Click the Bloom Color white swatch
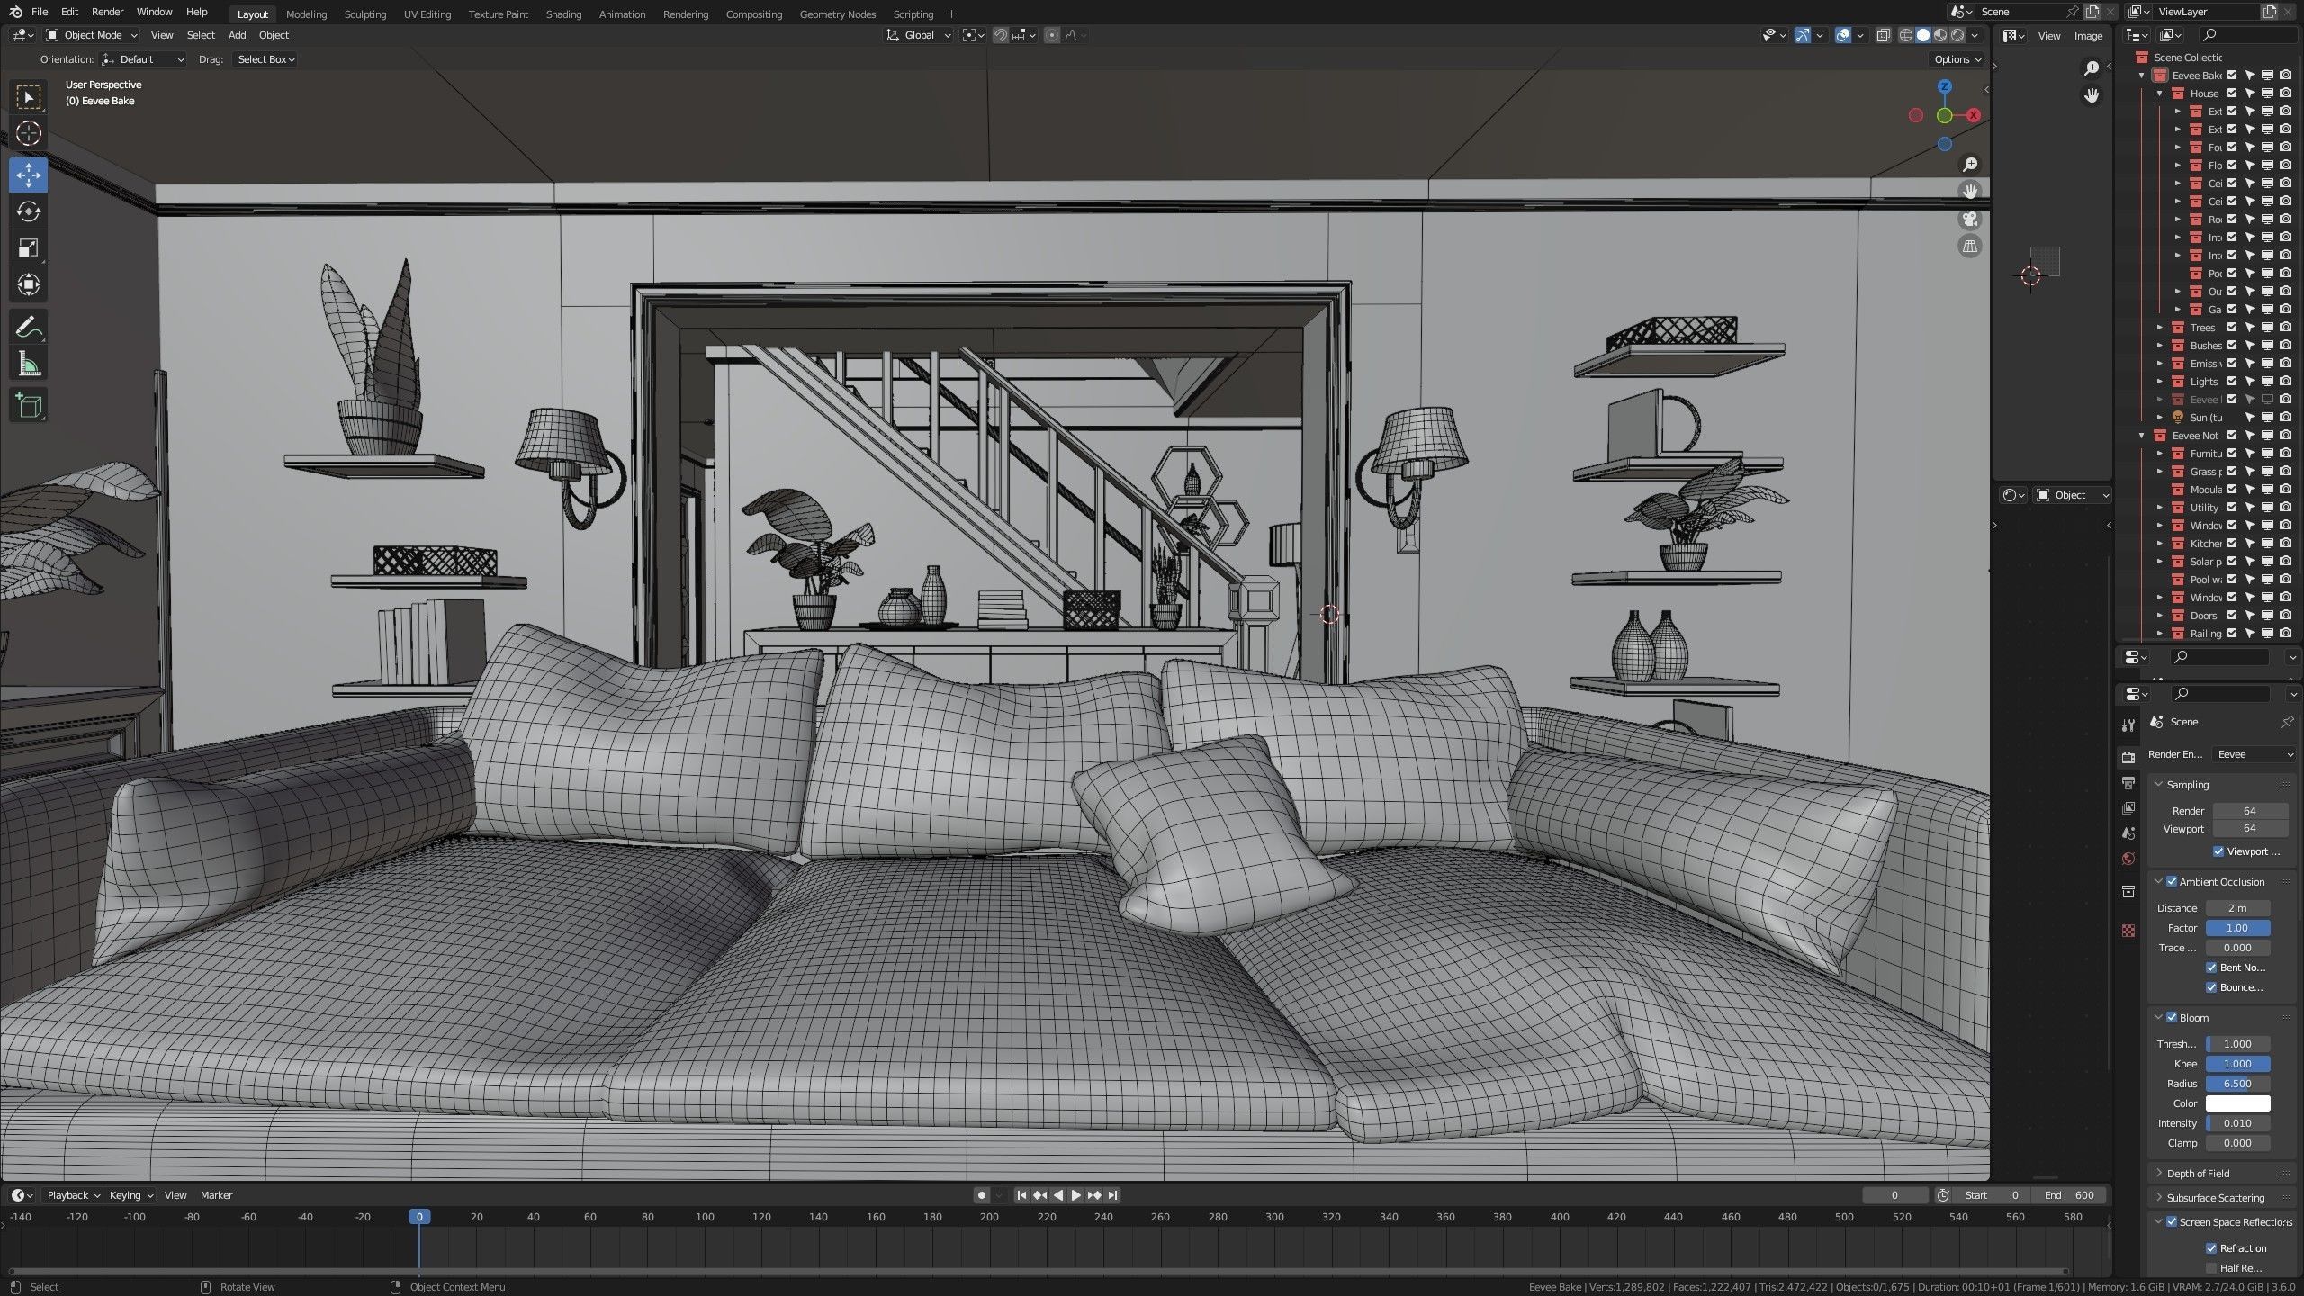Image resolution: width=2304 pixels, height=1296 pixels. tap(2237, 1103)
